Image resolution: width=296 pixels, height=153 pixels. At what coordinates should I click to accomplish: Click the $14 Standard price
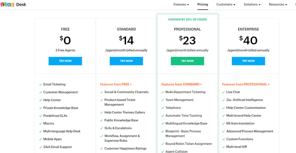pos(126,40)
